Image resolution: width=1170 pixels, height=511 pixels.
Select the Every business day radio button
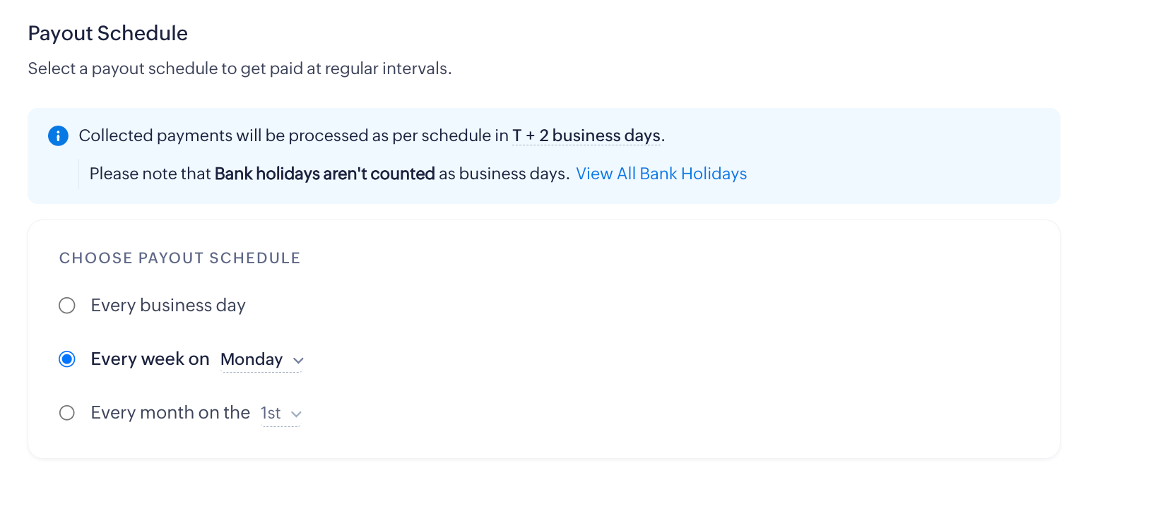[67, 306]
